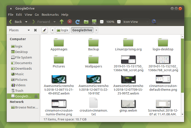Reload the current folder
Image resolution: width=191 pixels, height=128 pixels.
pos(78,22)
